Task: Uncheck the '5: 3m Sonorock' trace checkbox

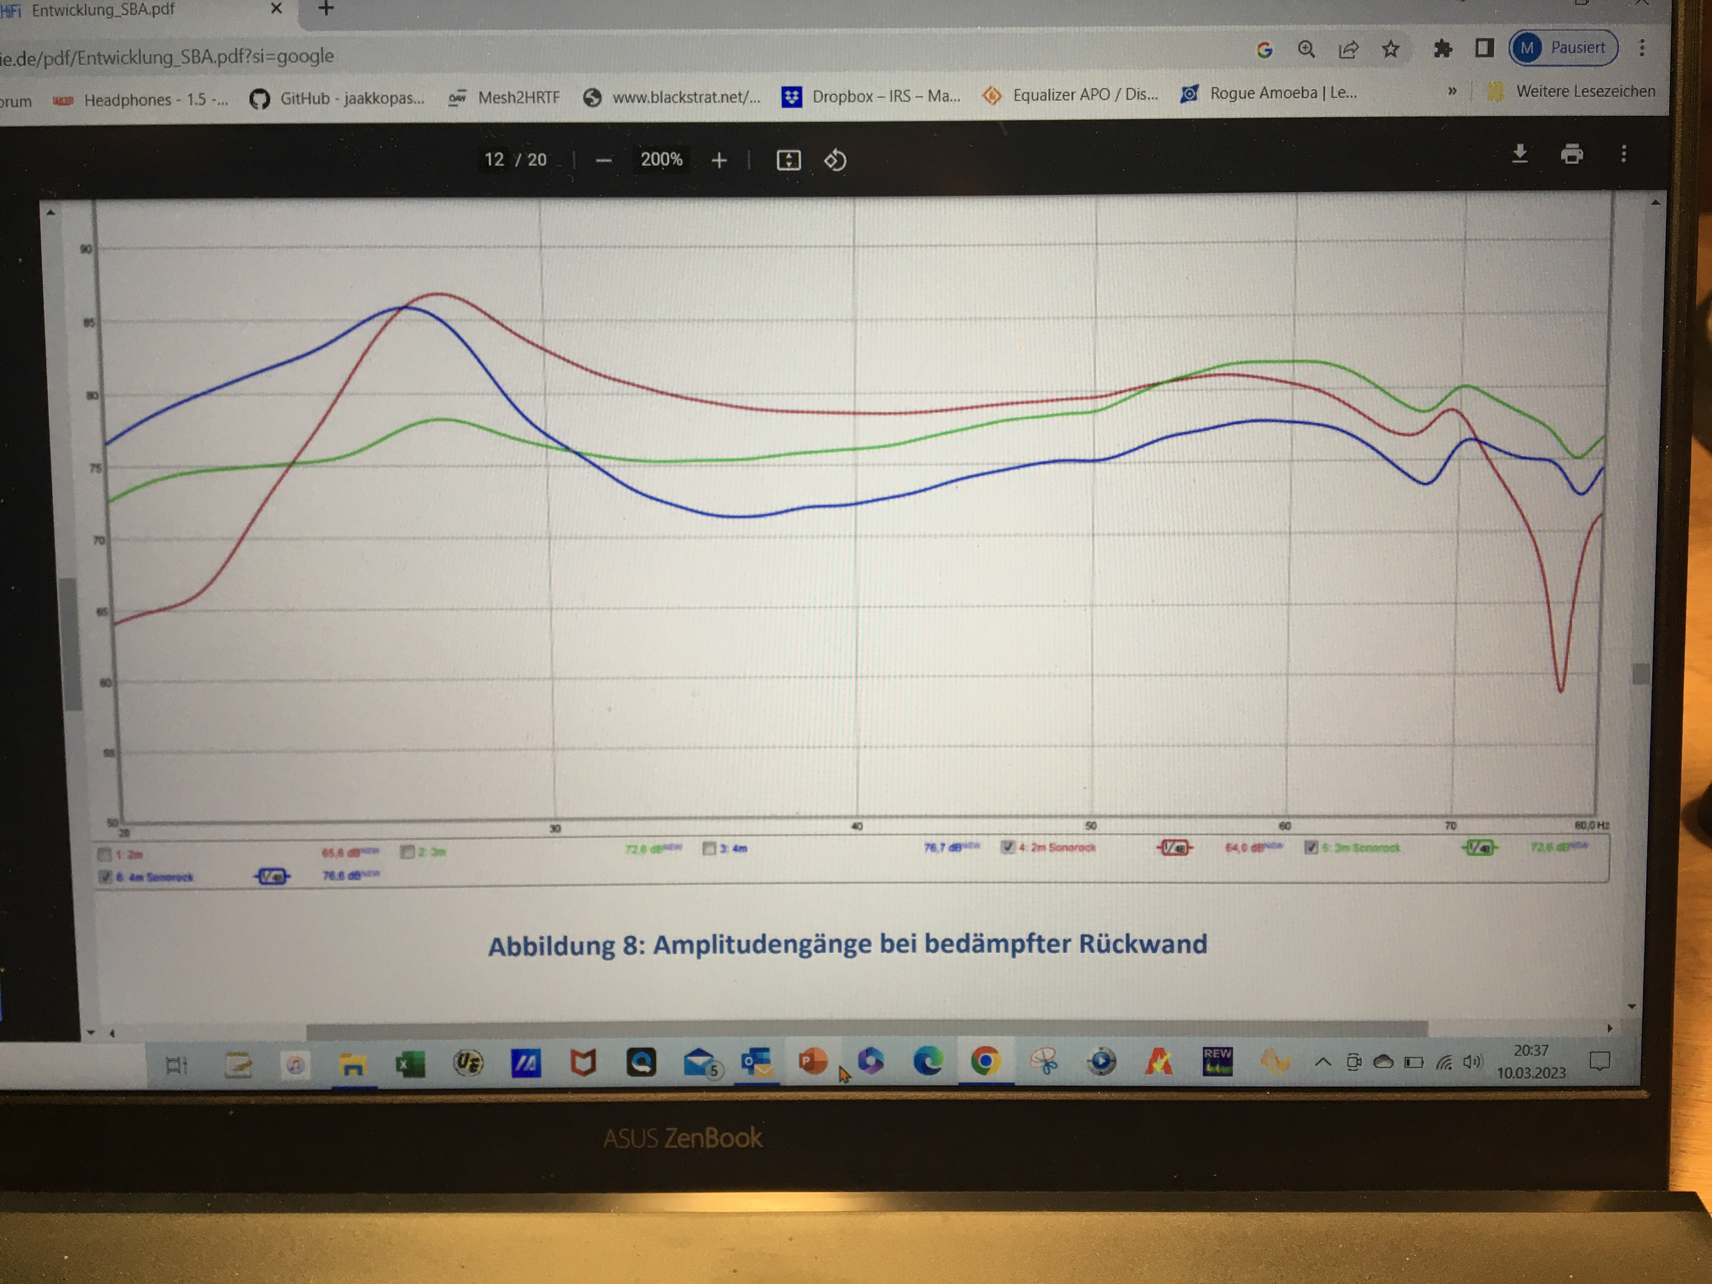Action: coord(1311,847)
